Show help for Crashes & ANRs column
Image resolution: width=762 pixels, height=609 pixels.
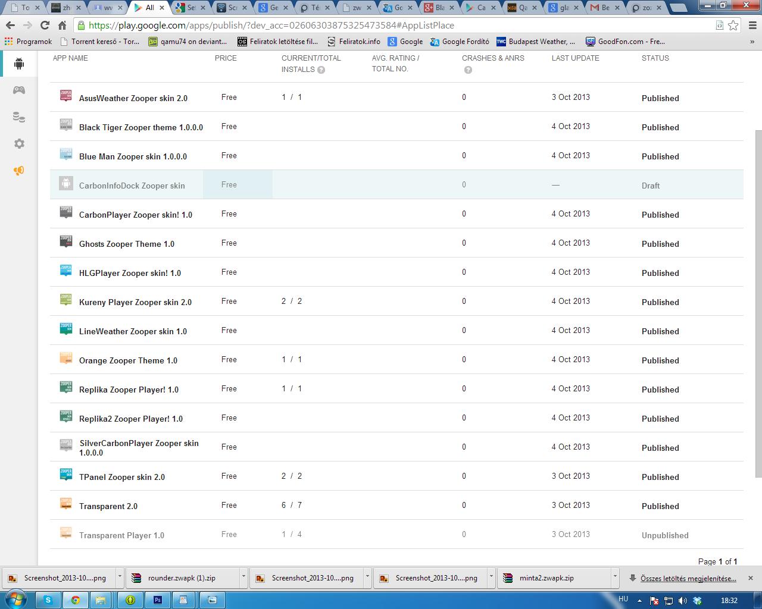coord(468,70)
